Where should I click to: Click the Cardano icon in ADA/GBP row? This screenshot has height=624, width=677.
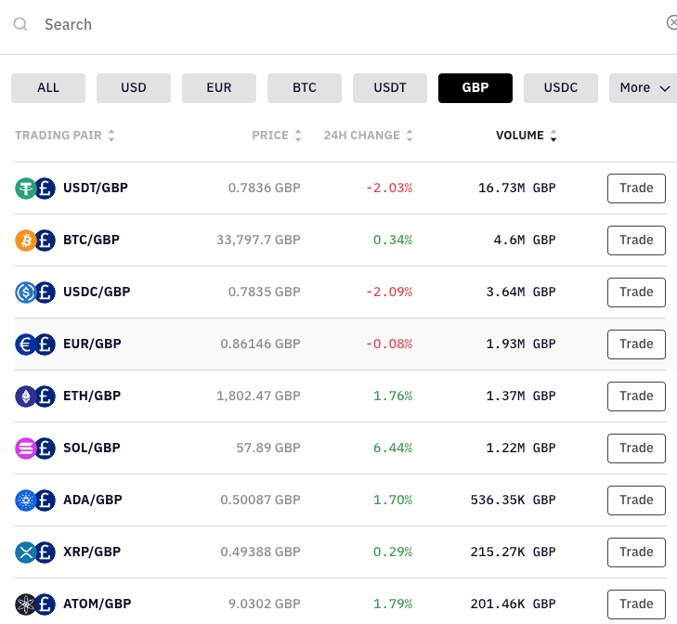[x=25, y=500]
